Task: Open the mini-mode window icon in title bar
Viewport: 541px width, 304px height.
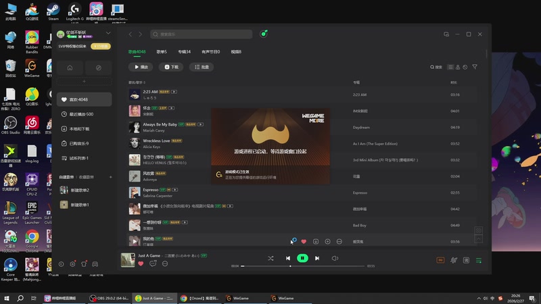Action: click(x=446, y=34)
